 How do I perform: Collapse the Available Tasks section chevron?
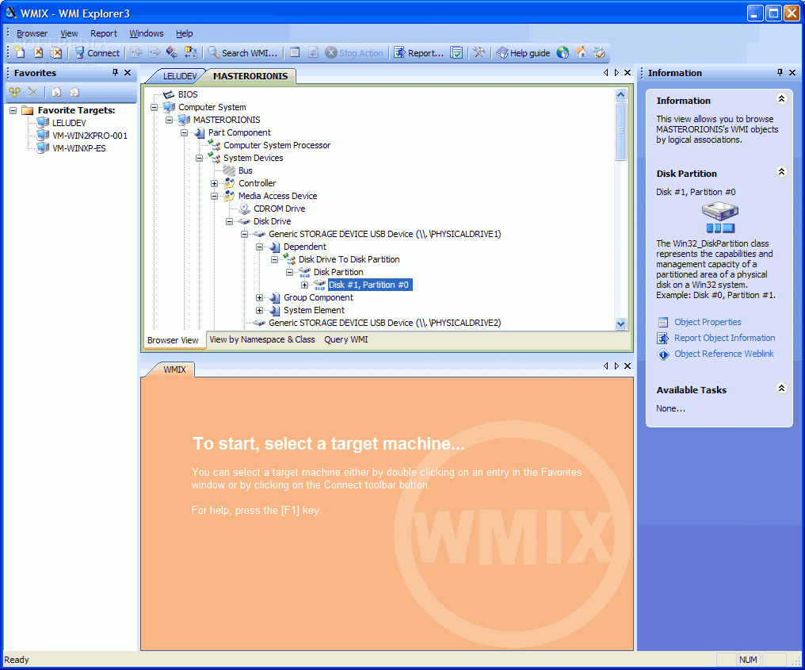click(781, 388)
